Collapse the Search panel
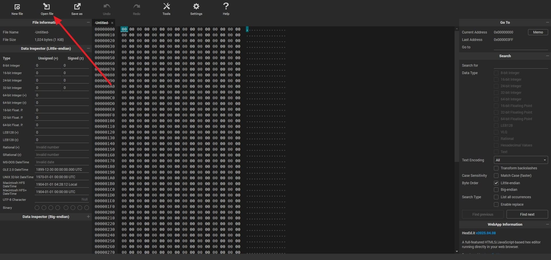The height and width of the screenshot is (260, 551). click(x=547, y=56)
